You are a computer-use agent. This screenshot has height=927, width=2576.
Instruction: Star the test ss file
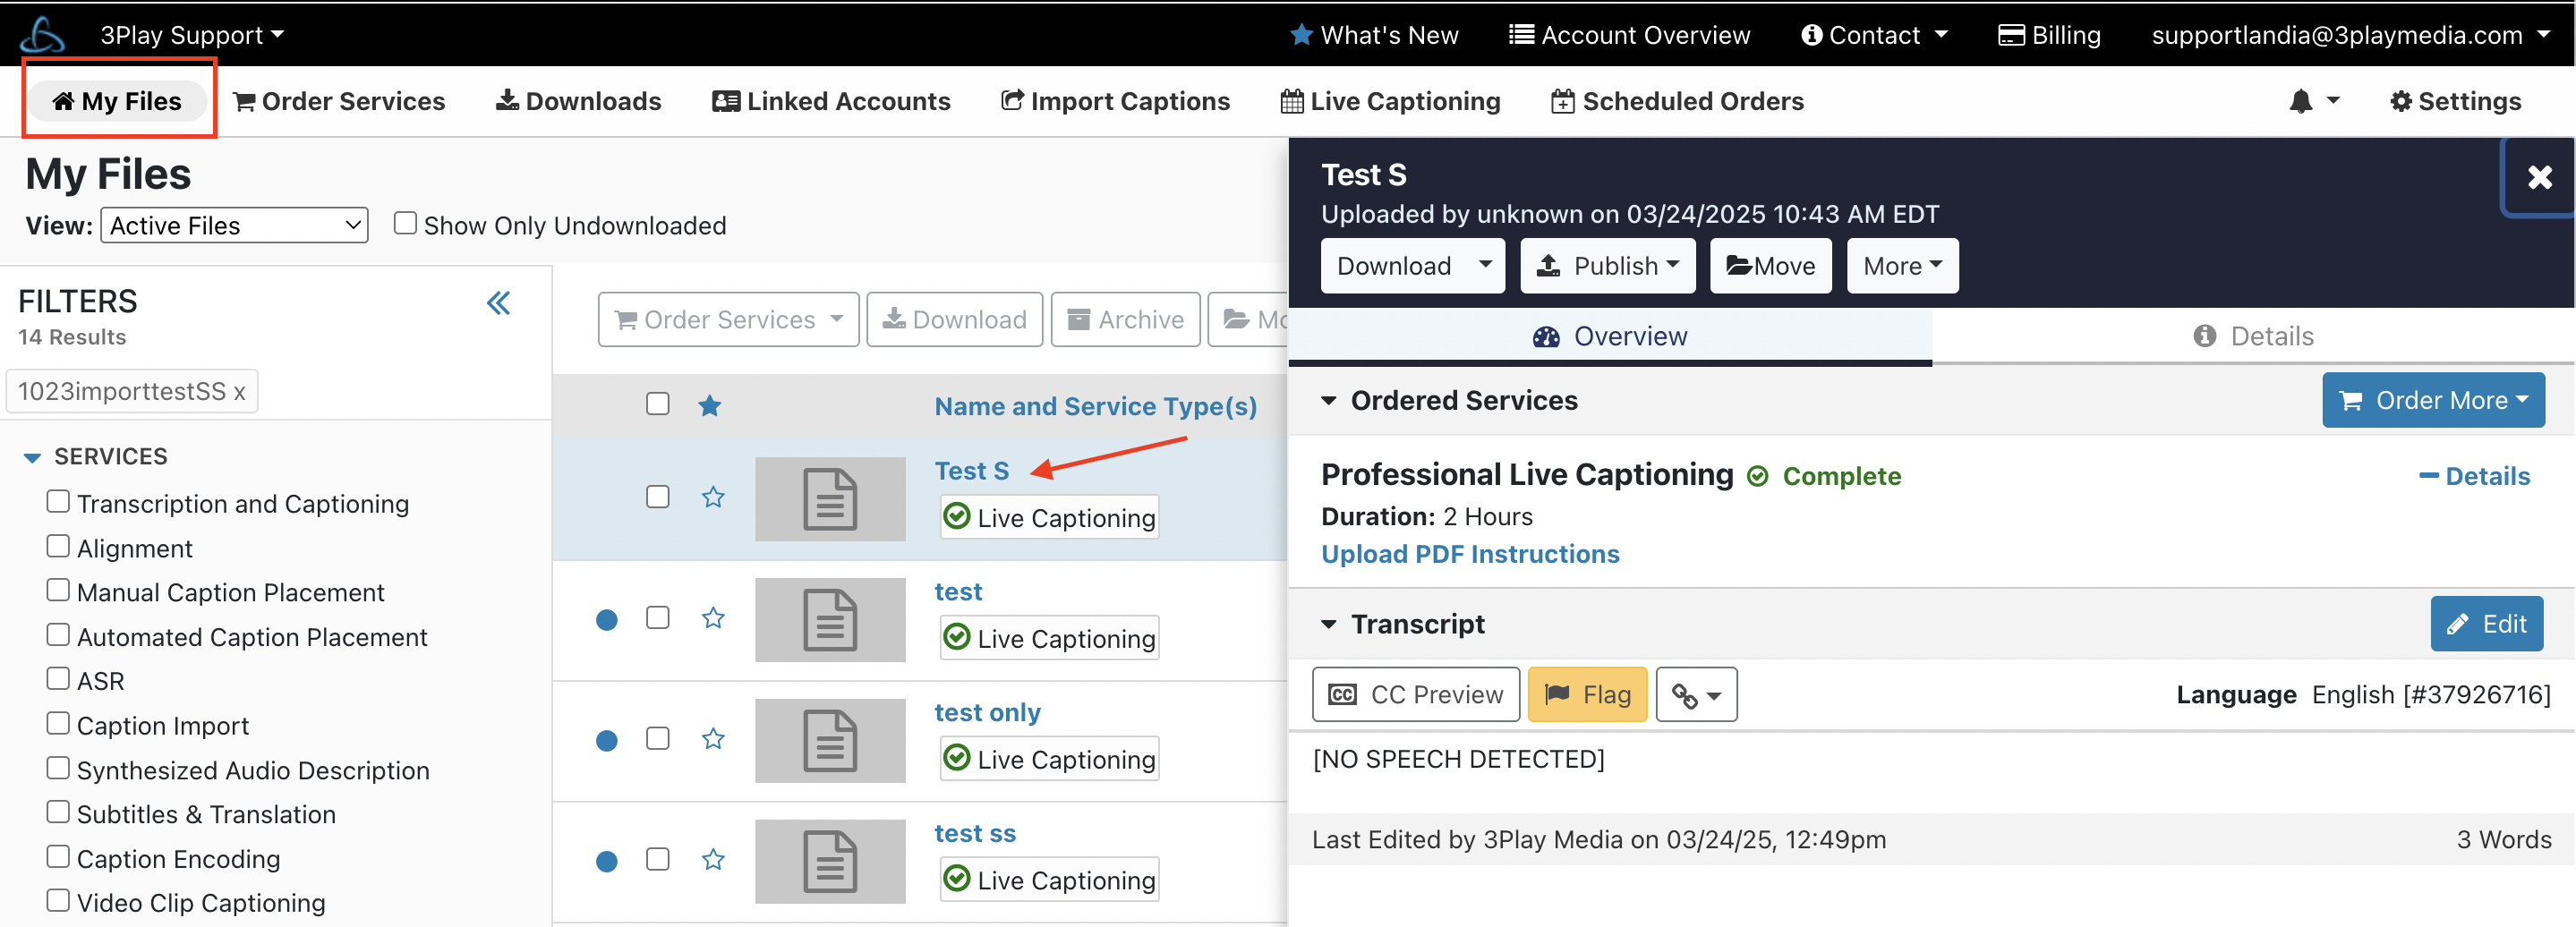coord(713,860)
